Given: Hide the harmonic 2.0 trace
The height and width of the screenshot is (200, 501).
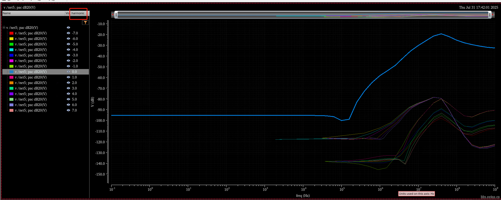Looking at the screenshot, I should tap(68, 83).
